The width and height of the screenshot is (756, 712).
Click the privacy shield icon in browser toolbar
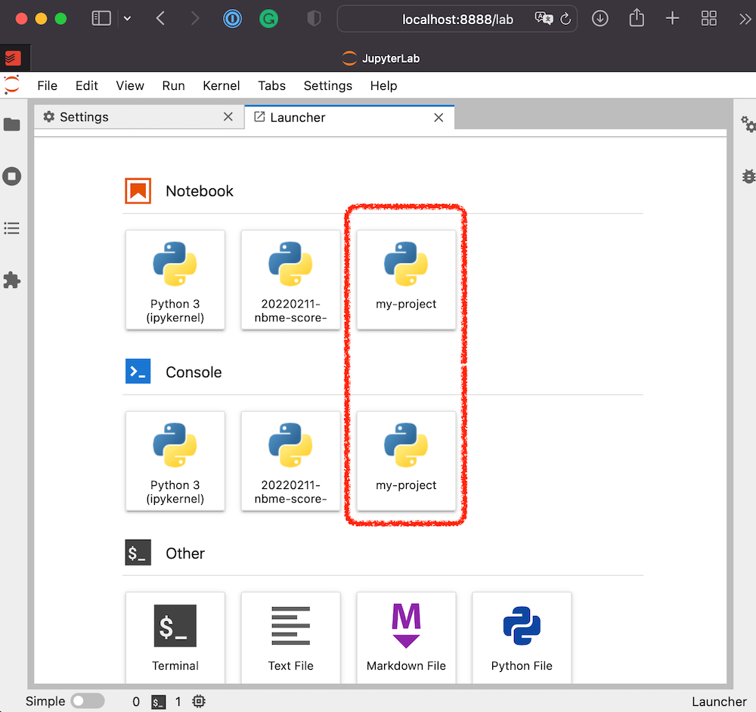[x=314, y=19]
